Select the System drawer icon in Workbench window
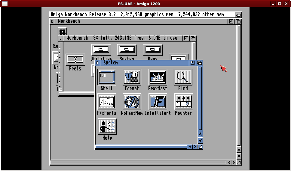Image resolution: width=291 pixels, height=171 pixels. [x=127, y=50]
